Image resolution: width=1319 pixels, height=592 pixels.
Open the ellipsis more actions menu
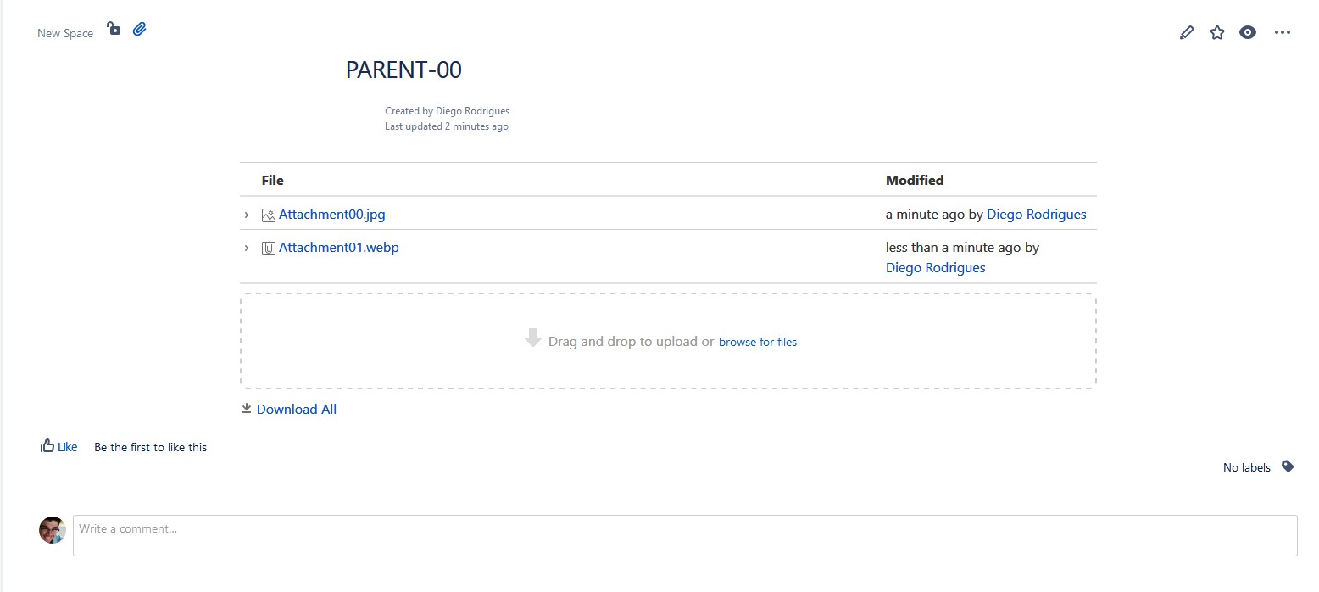1283,31
